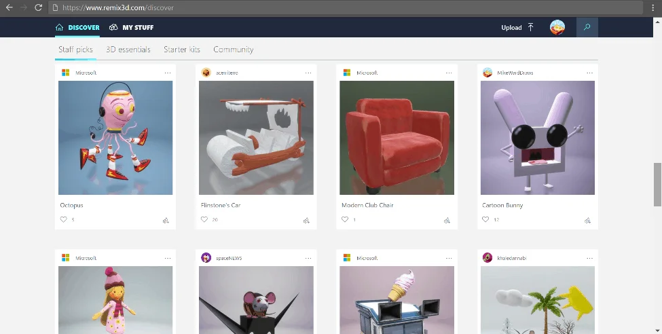Like the Flinstone's Car model
662x334 pixels.
pos(204,219)
